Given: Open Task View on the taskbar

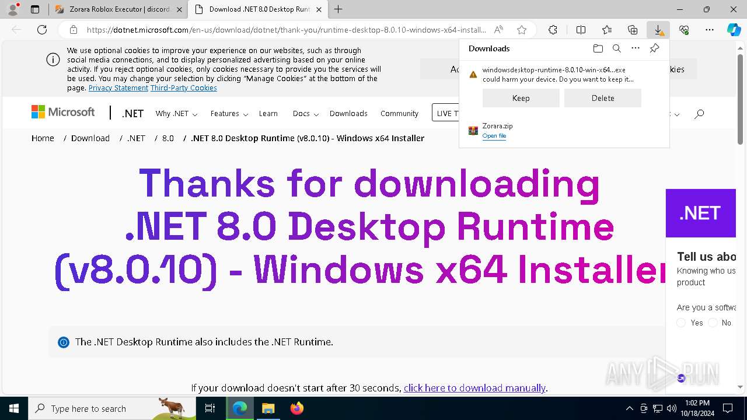Looking at the screenshot, I should pos(210,408).
